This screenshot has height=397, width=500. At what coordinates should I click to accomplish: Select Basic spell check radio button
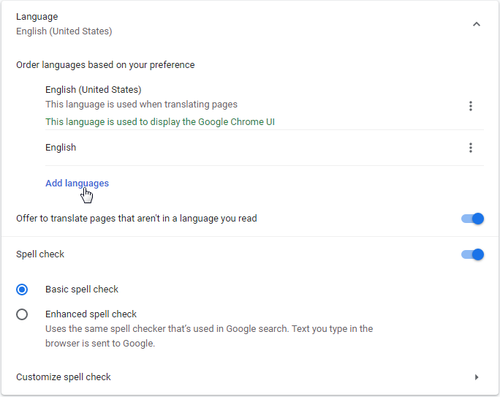point(22,290)
